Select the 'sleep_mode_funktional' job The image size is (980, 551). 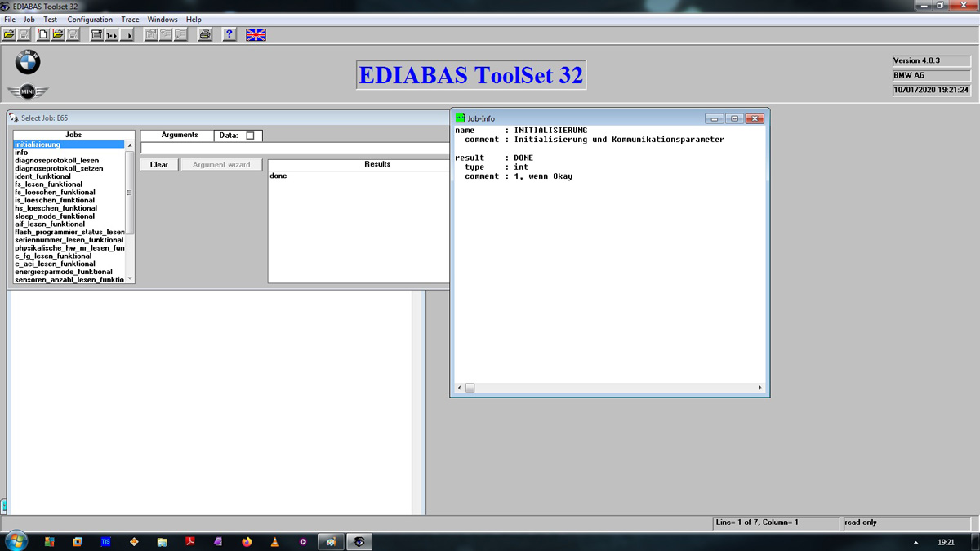(x=69, y=216)
